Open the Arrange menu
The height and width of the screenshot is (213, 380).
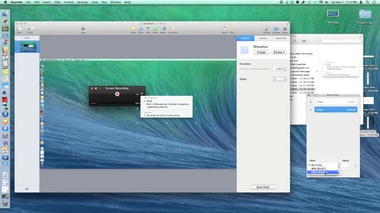(83, 2)
